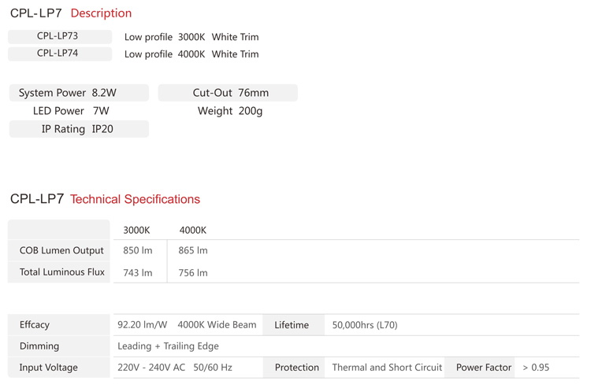Select the Technical Specifications heading
Image resolution: width=591 pixels, height=388 pixels.
[x=135, y=199]
